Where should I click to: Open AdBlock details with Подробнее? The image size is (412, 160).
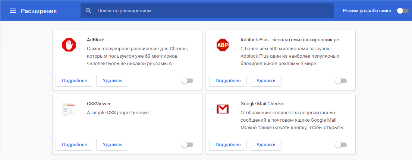pyautogui.click(x=75, y=81)
